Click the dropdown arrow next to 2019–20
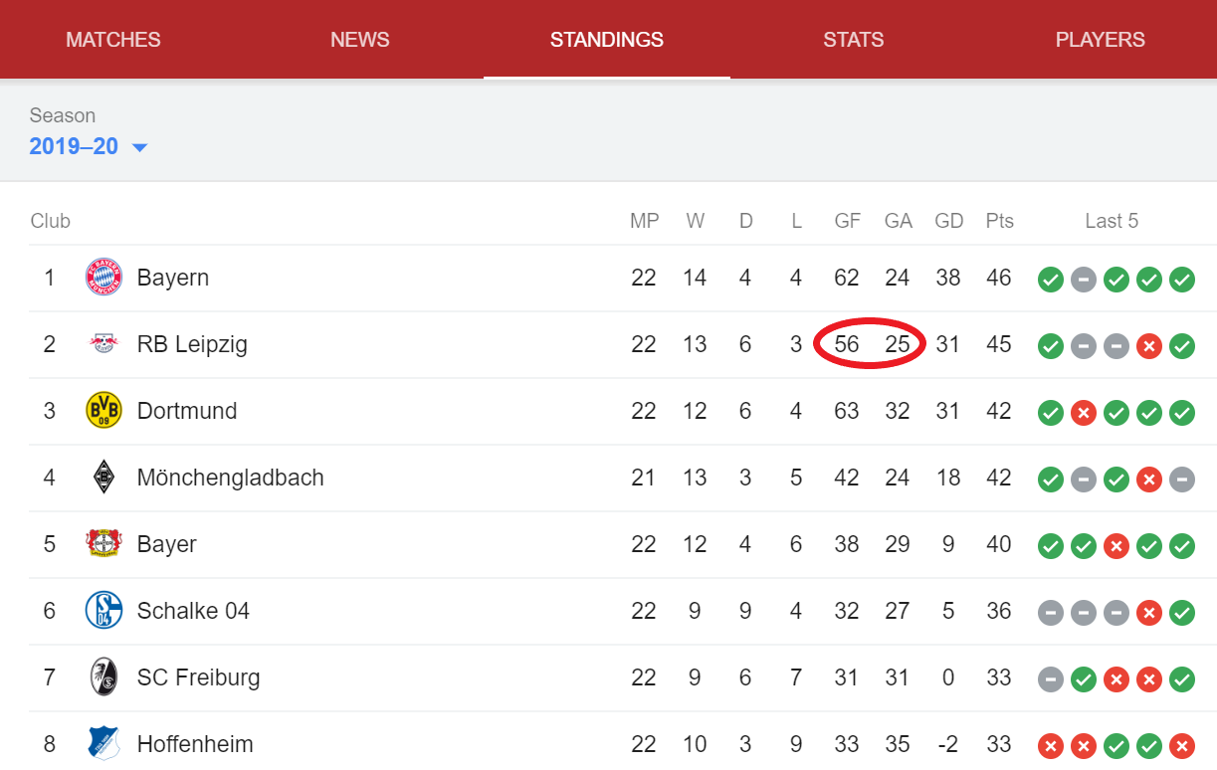Image resolution: width=1217 pixels, height=770 pixels. [x=139, y=147]
